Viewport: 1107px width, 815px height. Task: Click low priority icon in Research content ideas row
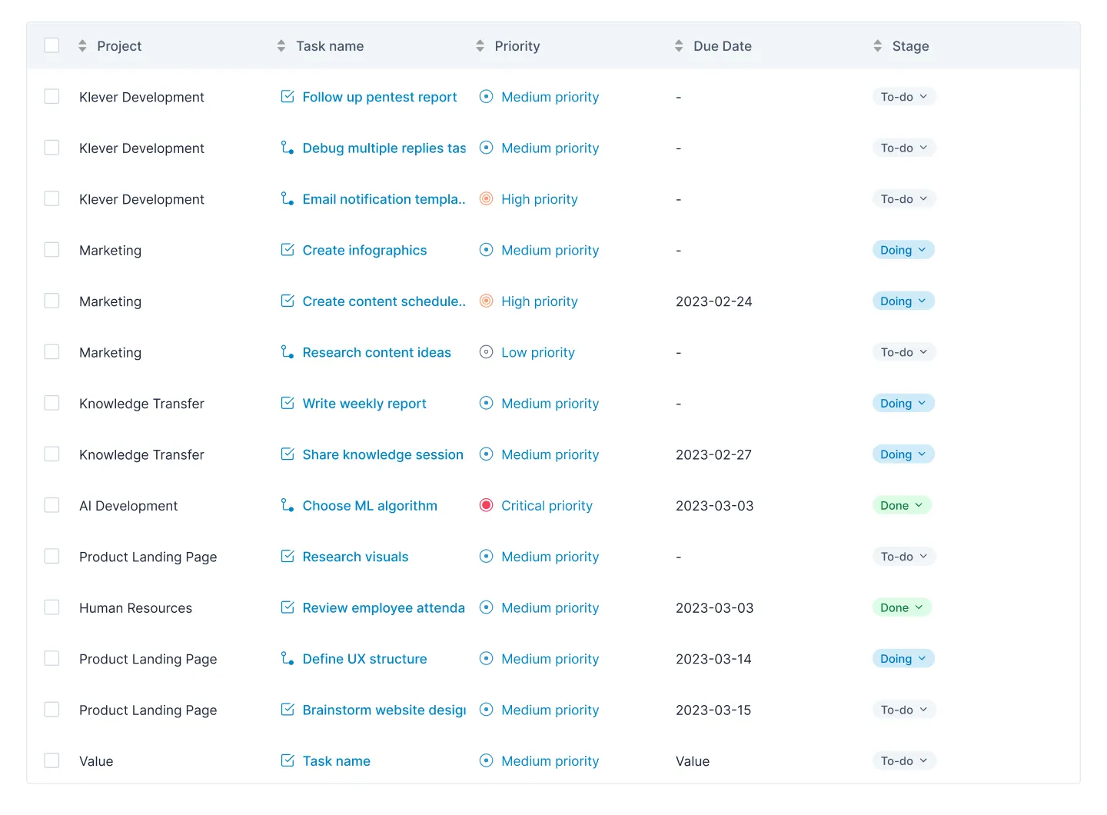pos(486,352)
